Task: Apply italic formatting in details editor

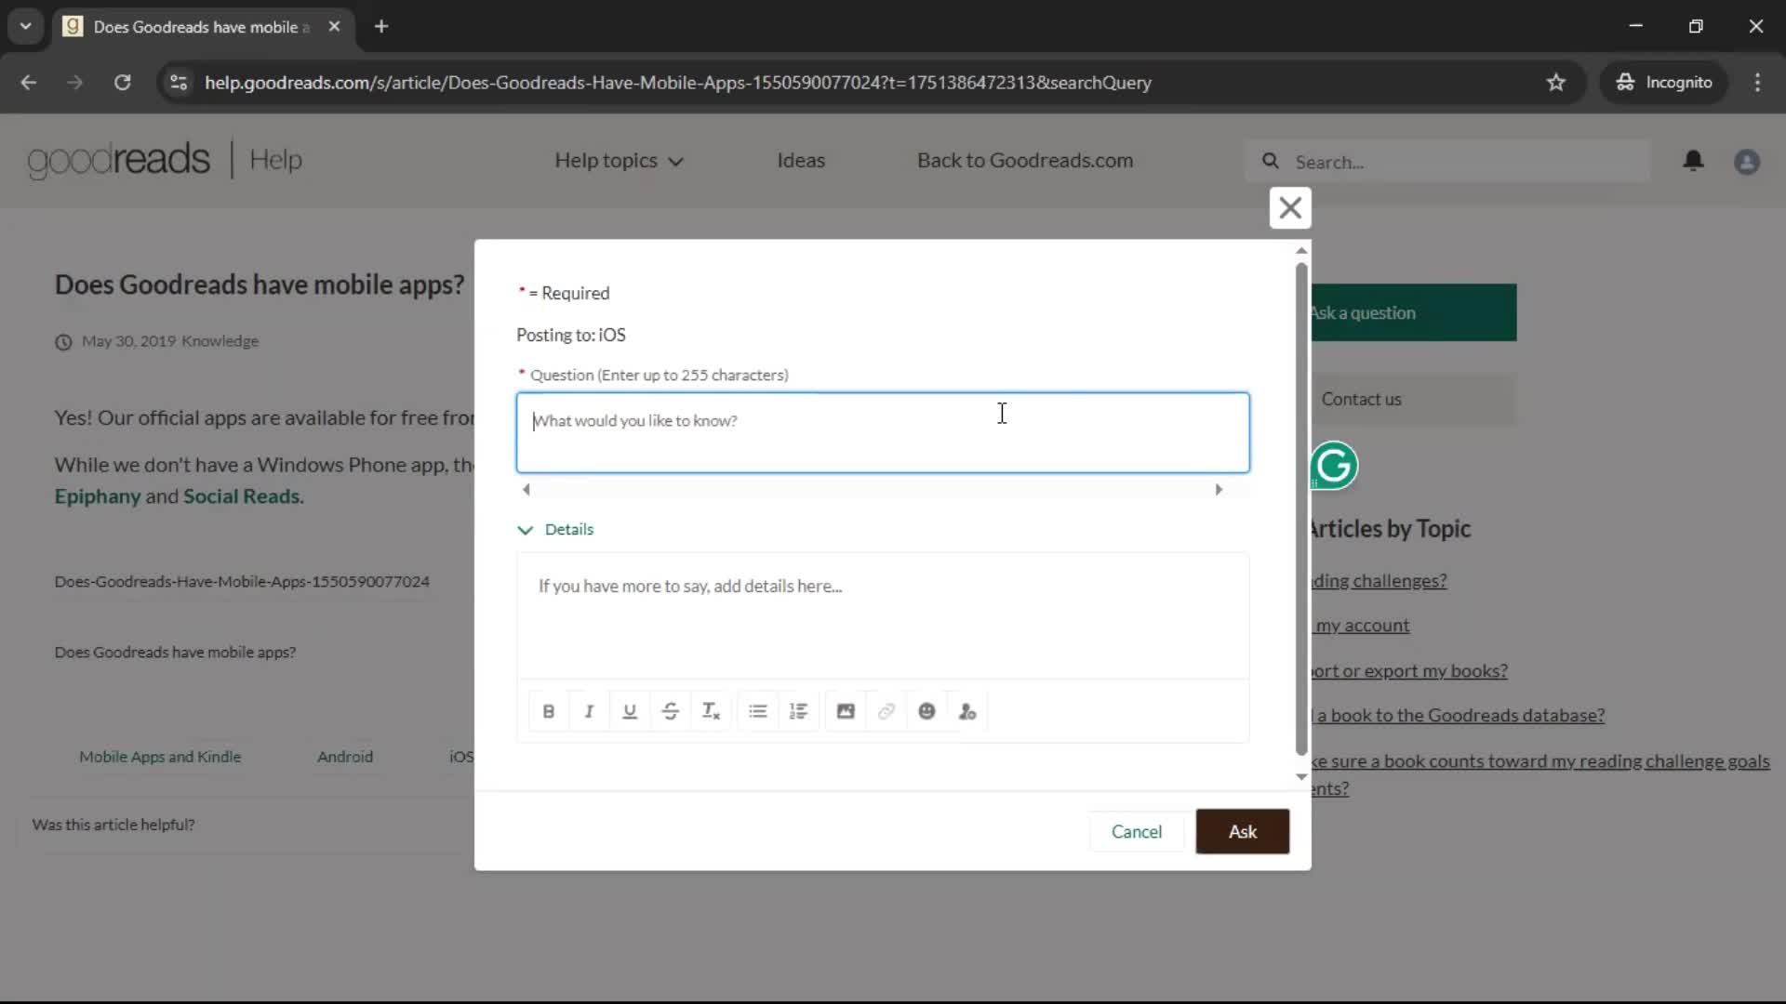Action: pos(589,711)
